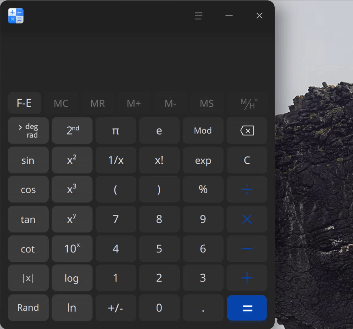Insert Euler's number e
This screenshot has width=353, height=329.
(159, 130)
